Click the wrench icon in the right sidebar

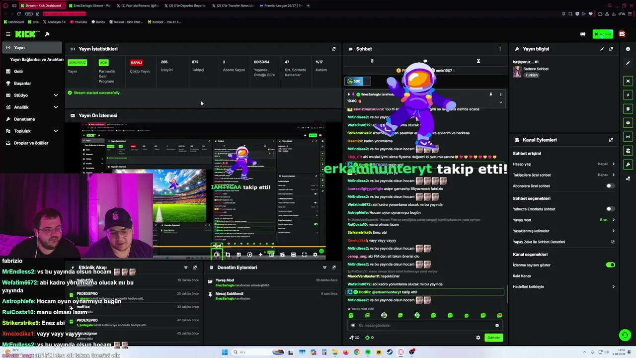628,164
